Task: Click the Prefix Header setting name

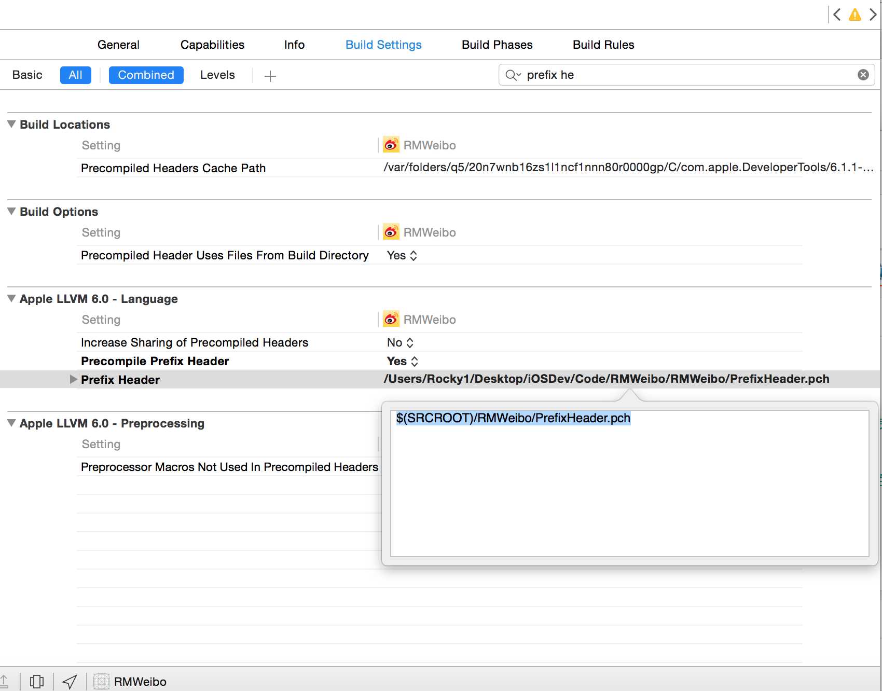Action: (x=120, y=380)
